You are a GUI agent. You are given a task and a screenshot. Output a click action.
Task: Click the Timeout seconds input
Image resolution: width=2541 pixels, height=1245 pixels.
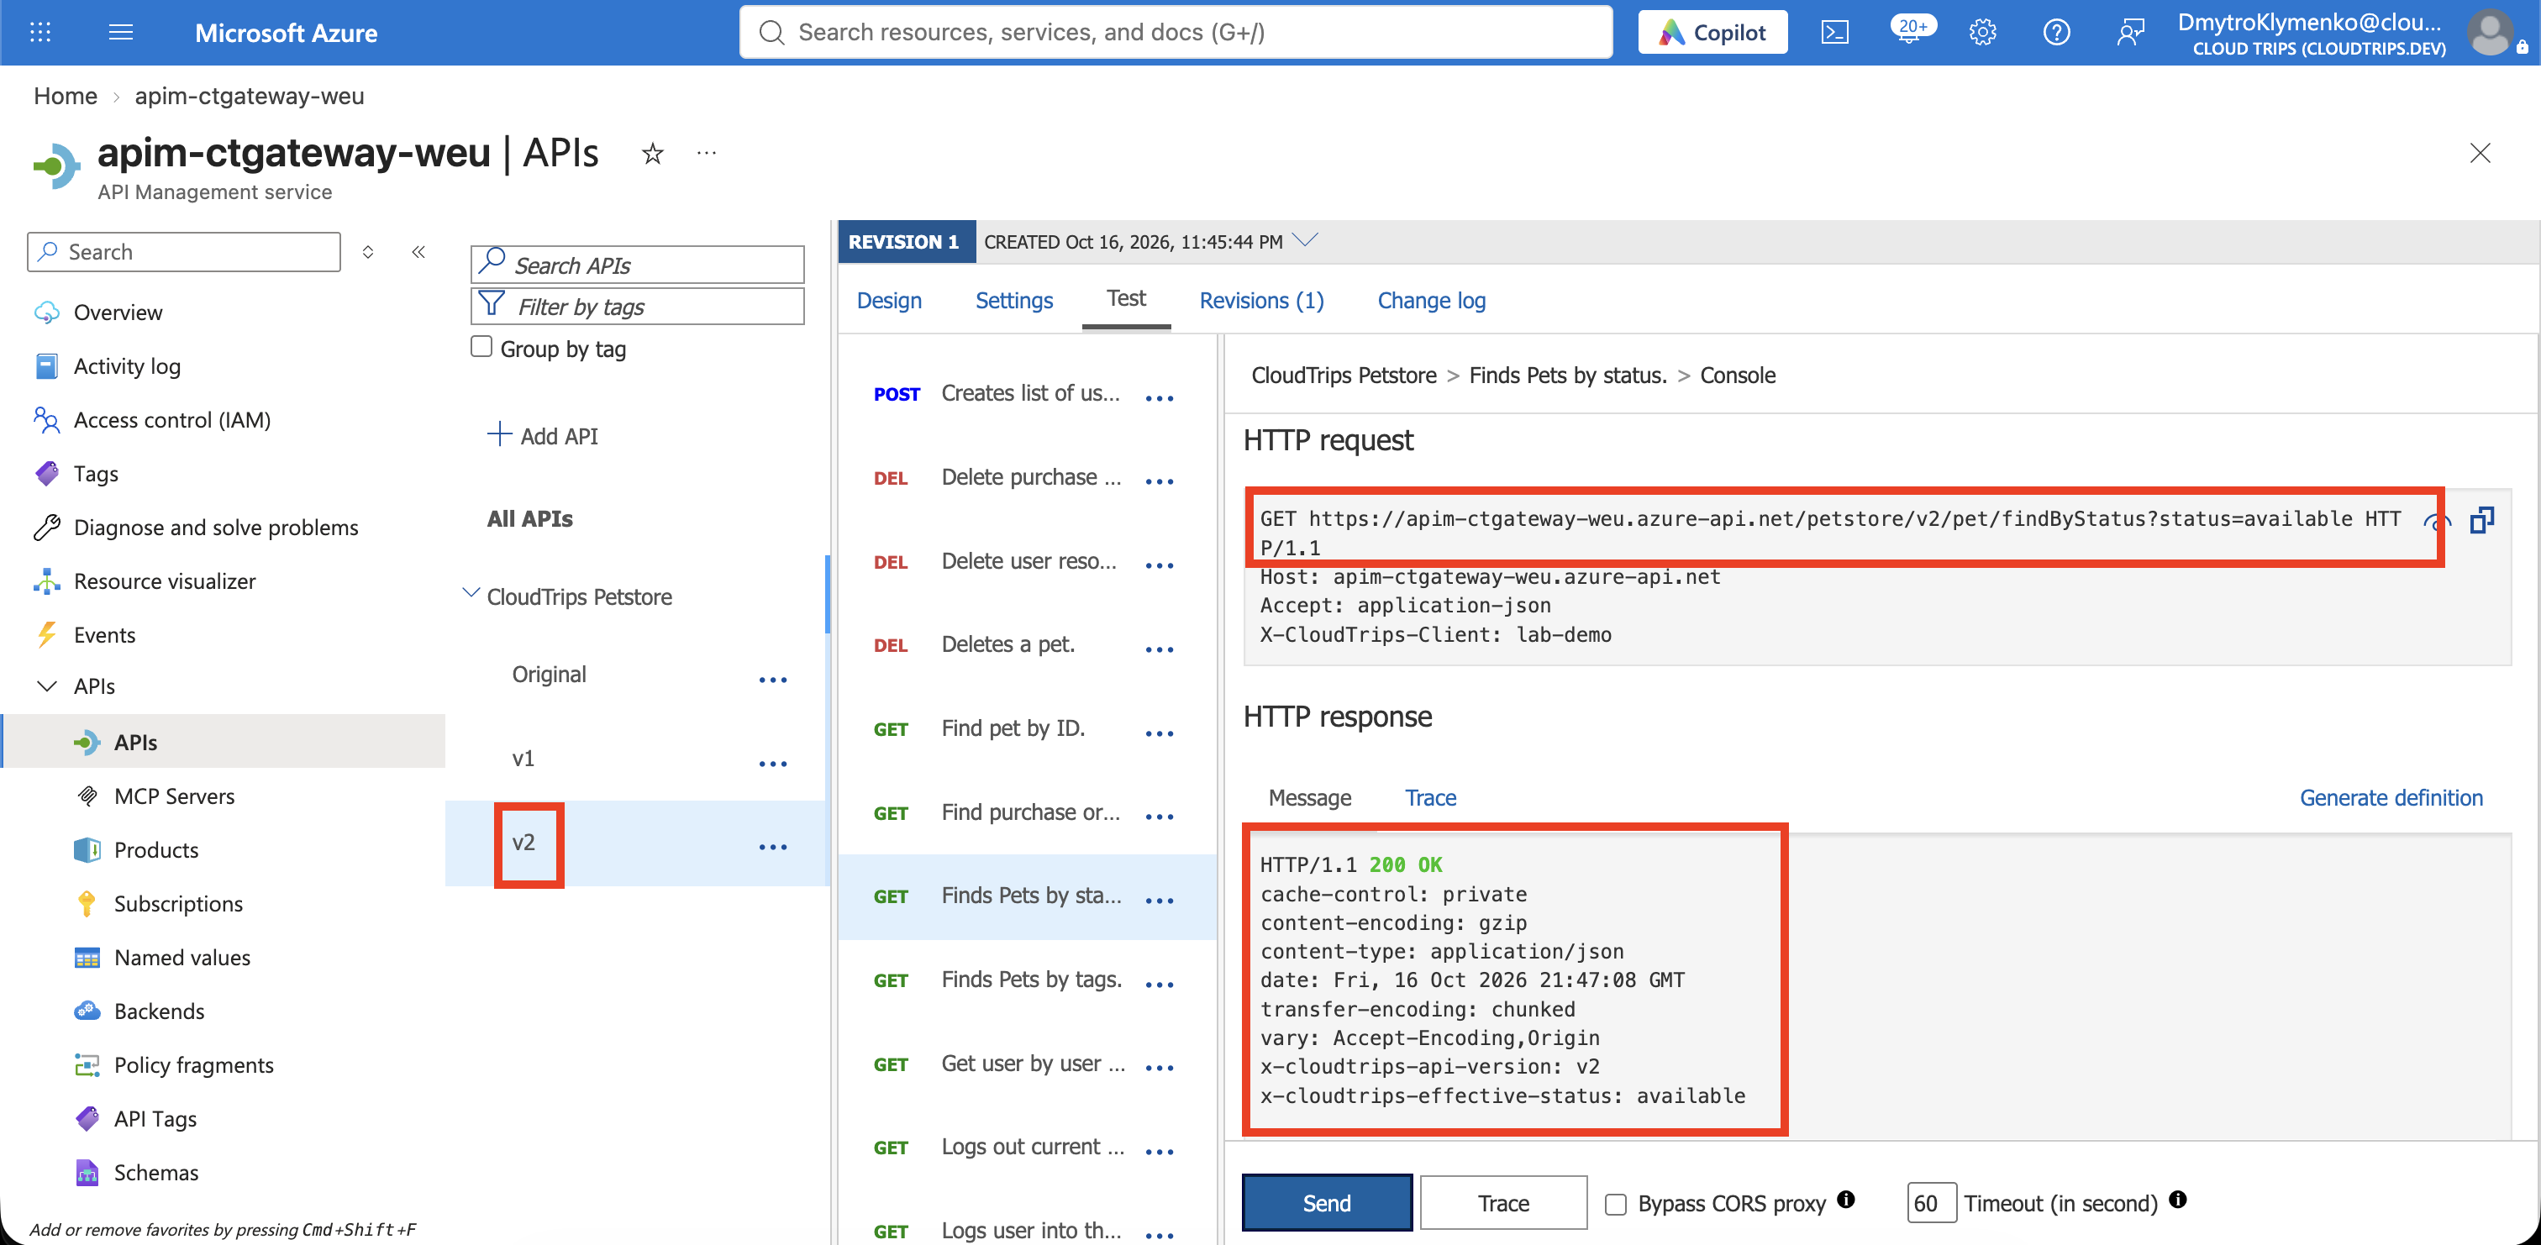point(1932,1203)
